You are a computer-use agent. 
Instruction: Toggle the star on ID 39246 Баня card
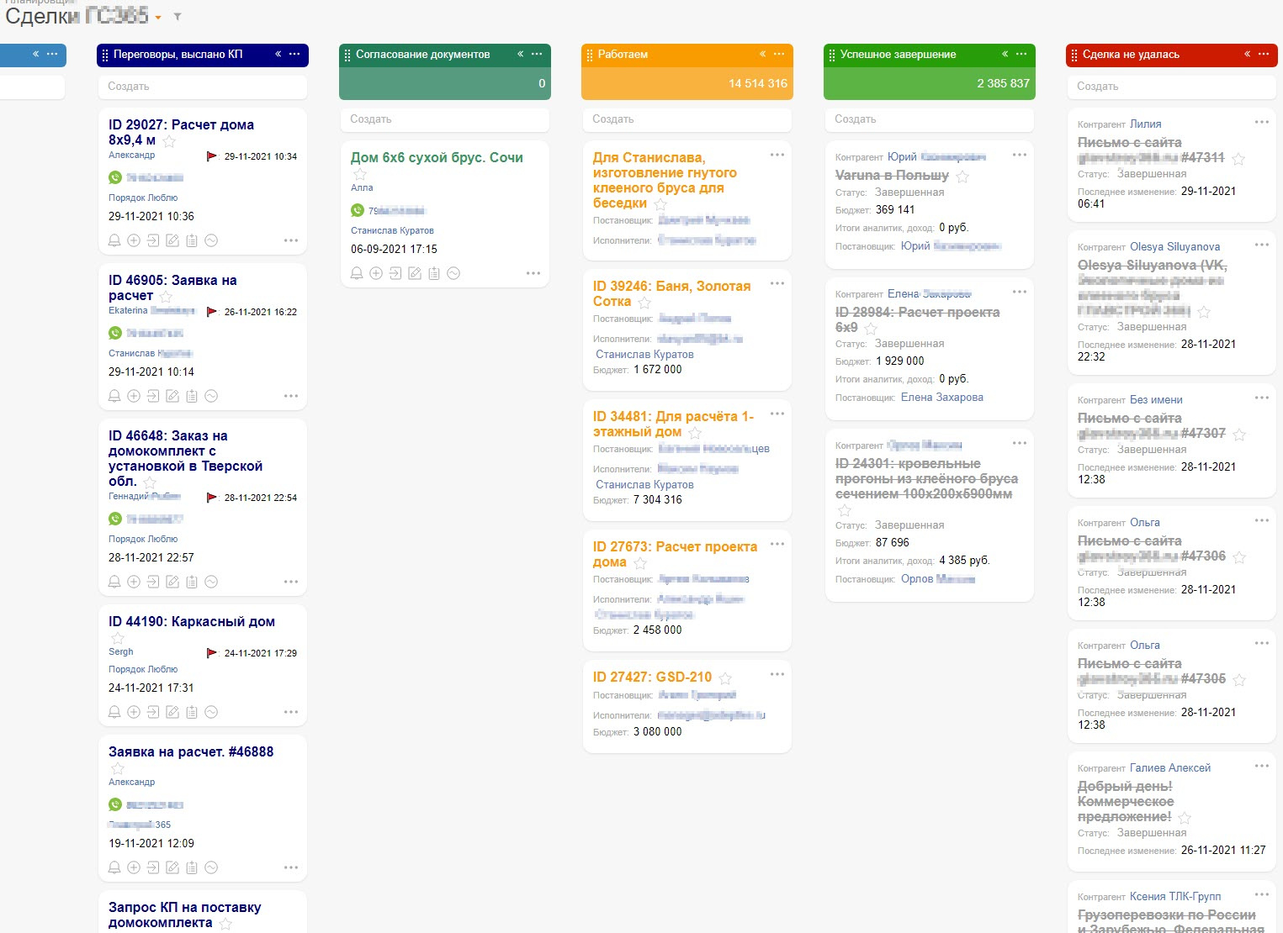[644, 303]
